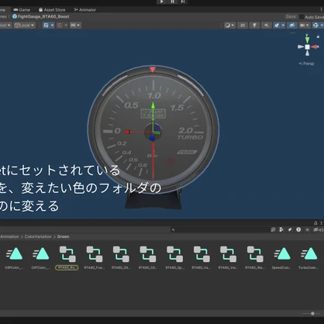Open increment snapping settings dropdown
The height and width of the screenshot is (324, 324).
point(75,26)
